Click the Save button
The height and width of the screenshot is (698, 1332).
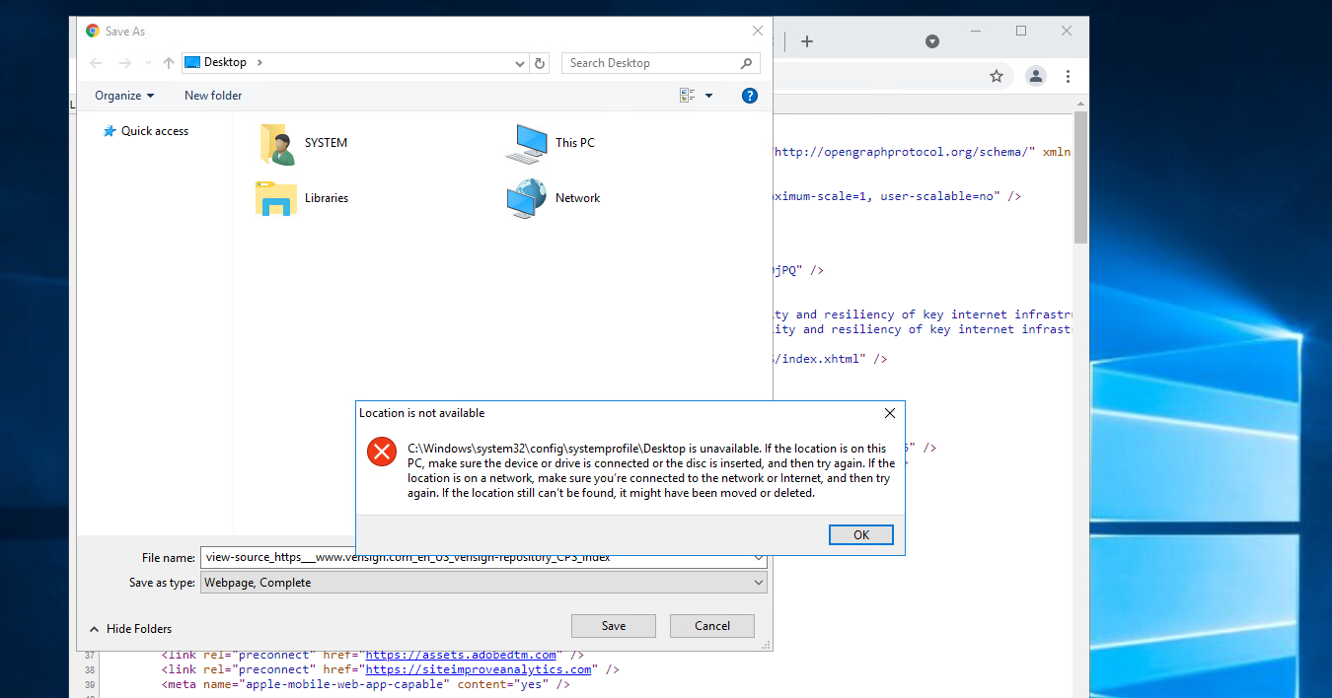(613, 626)
